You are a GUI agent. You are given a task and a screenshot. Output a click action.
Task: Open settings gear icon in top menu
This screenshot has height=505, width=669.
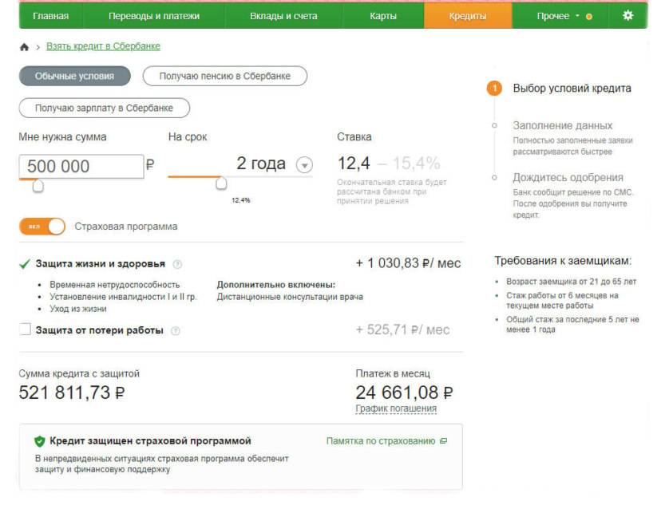click(x=627, y=15)
